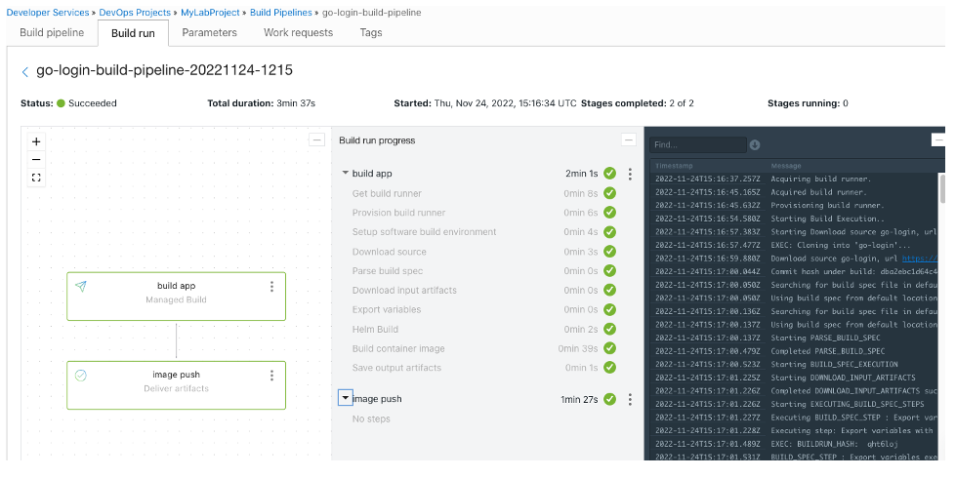Click success checkmark for Get build runner

tap(609, 193)
